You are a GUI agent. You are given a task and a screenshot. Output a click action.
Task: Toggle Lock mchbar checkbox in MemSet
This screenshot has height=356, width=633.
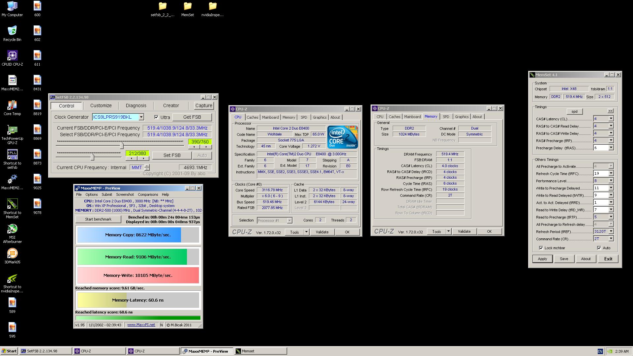click(541, 248)
